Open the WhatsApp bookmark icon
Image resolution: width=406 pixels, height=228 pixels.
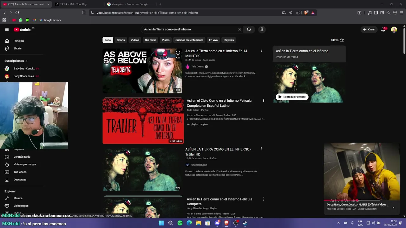(x=21, y=20)
